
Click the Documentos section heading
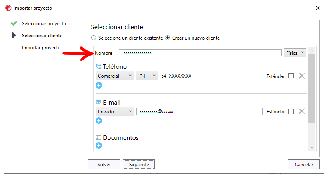click(121, 138)
